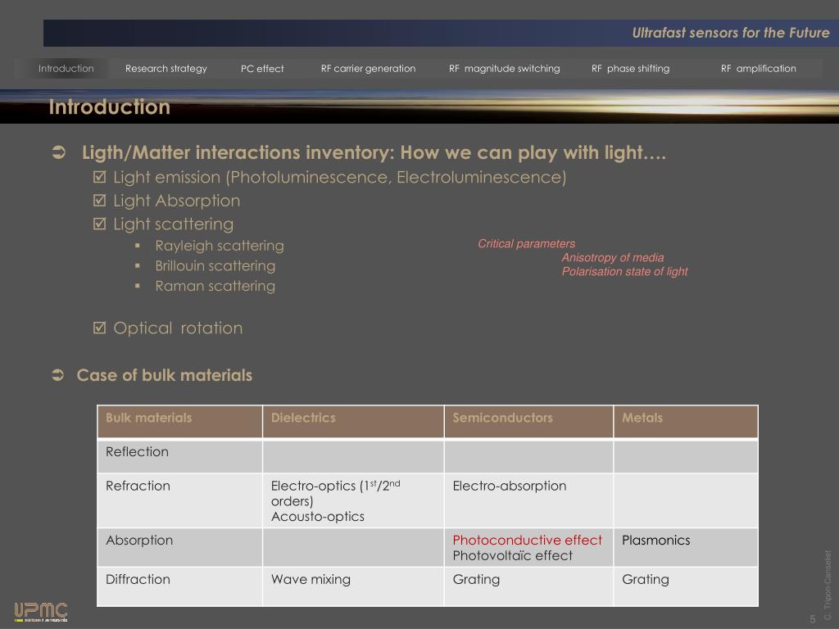This screenshot has width=839, height=629.
Task: Open the RF amplification tab
Action: point(758,69)
